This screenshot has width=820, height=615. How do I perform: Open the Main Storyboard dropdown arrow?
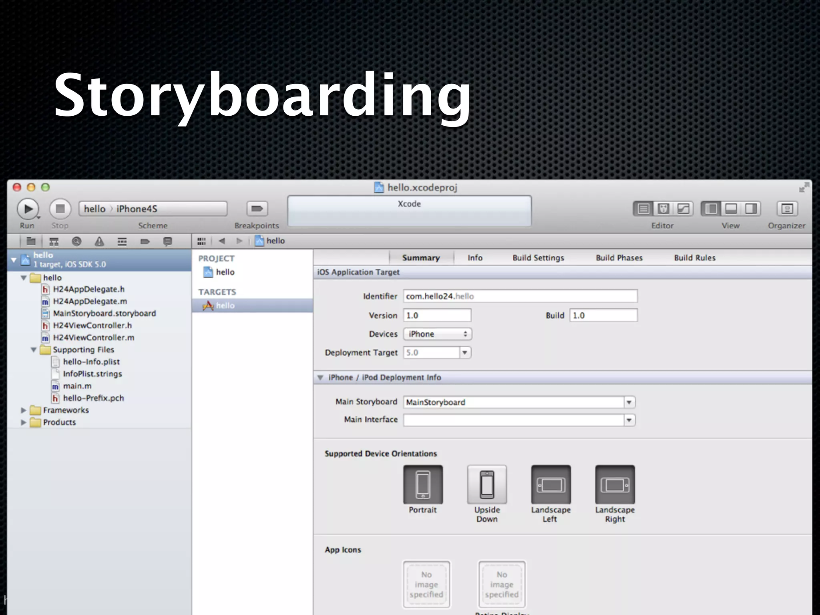pyautogui.click(x=629, y=402)
